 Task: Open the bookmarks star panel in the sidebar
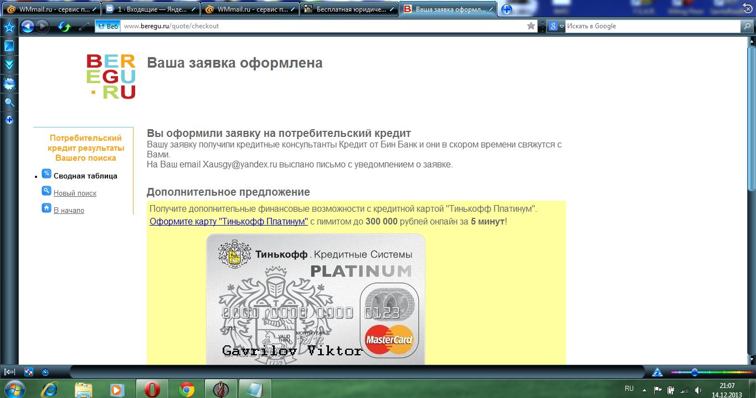[9, 27]
